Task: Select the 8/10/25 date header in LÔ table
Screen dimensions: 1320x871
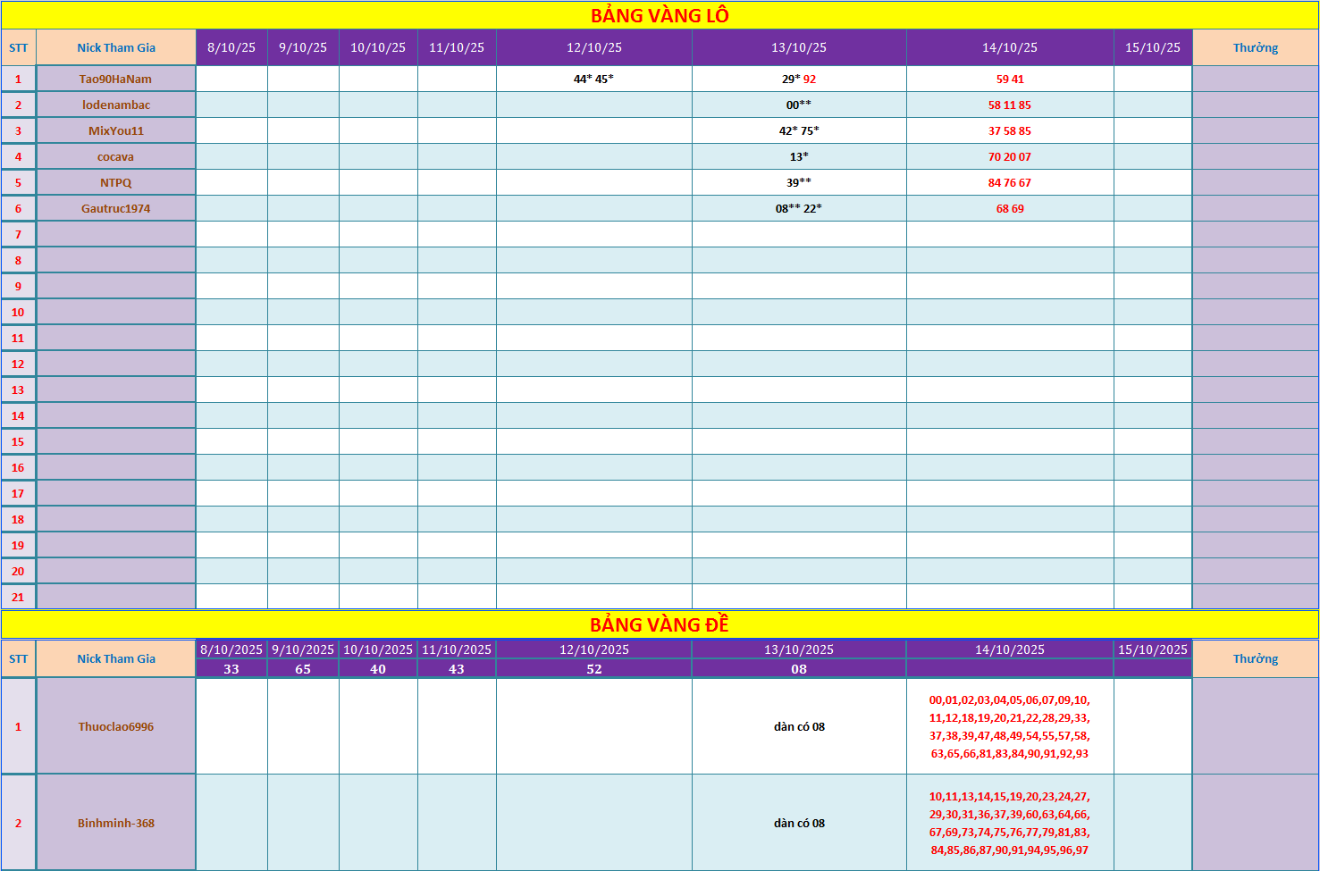Action: click(x=231, y=47)
